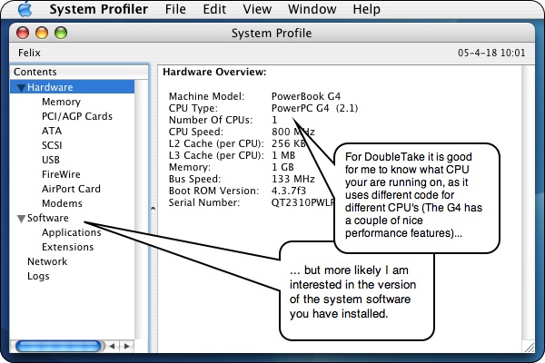Viewport: 545px width, 363px height.
Task: Select Network in the Contents list
Action: point(47,261)
